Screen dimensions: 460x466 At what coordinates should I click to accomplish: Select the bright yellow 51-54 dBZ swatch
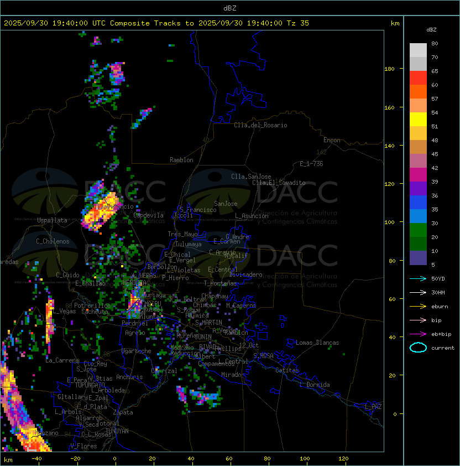(418, 120)
